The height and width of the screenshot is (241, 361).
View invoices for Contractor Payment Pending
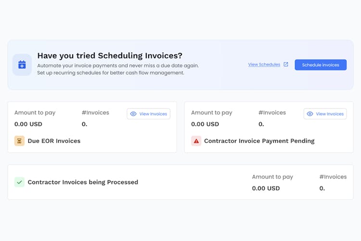point(325,114)
